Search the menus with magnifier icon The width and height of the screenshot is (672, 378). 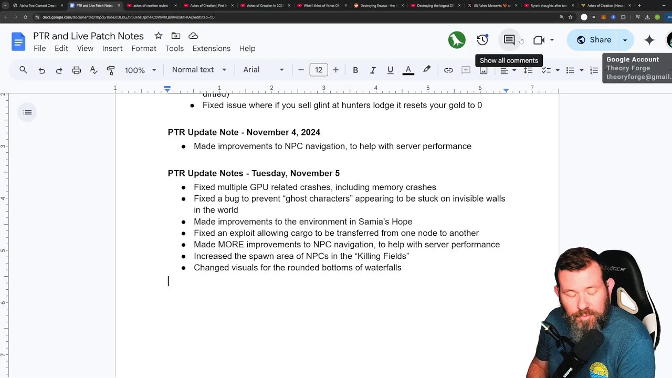point(23,70)
